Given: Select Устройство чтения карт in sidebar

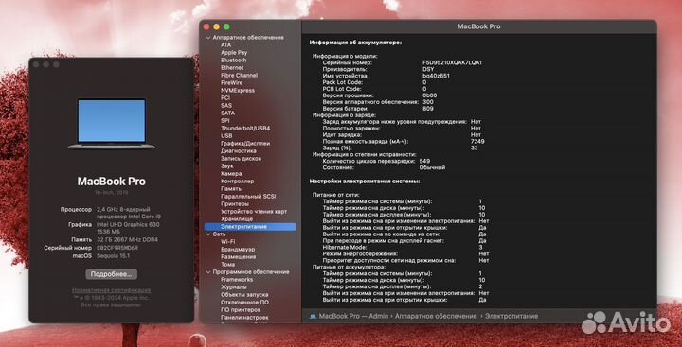Looking at the screenshot, I should (254, 212).
